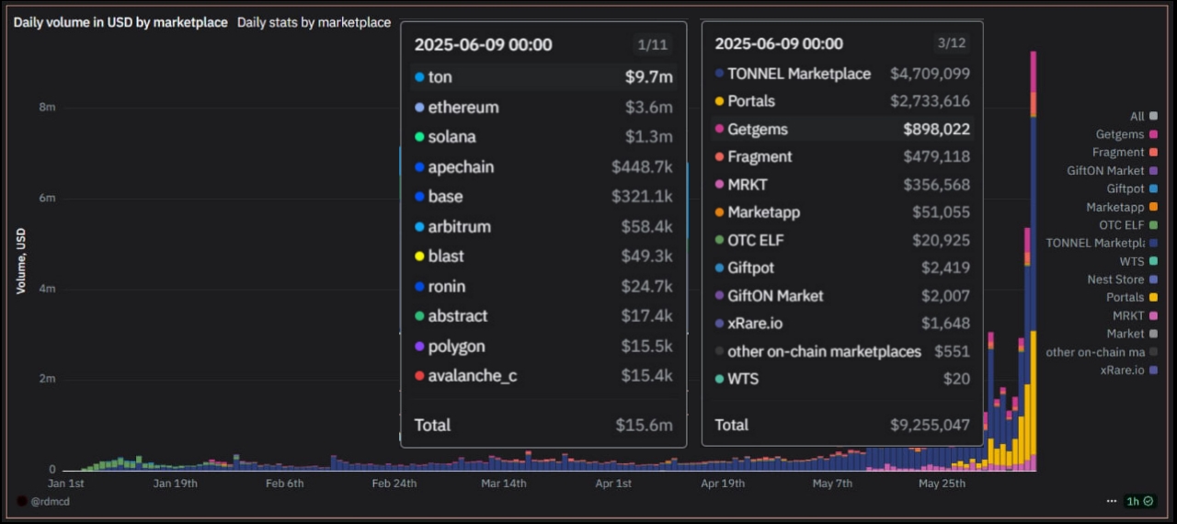Click other on-chain marketplaces tooltip value $551
1177x524 pixels.
coord(952,351)
